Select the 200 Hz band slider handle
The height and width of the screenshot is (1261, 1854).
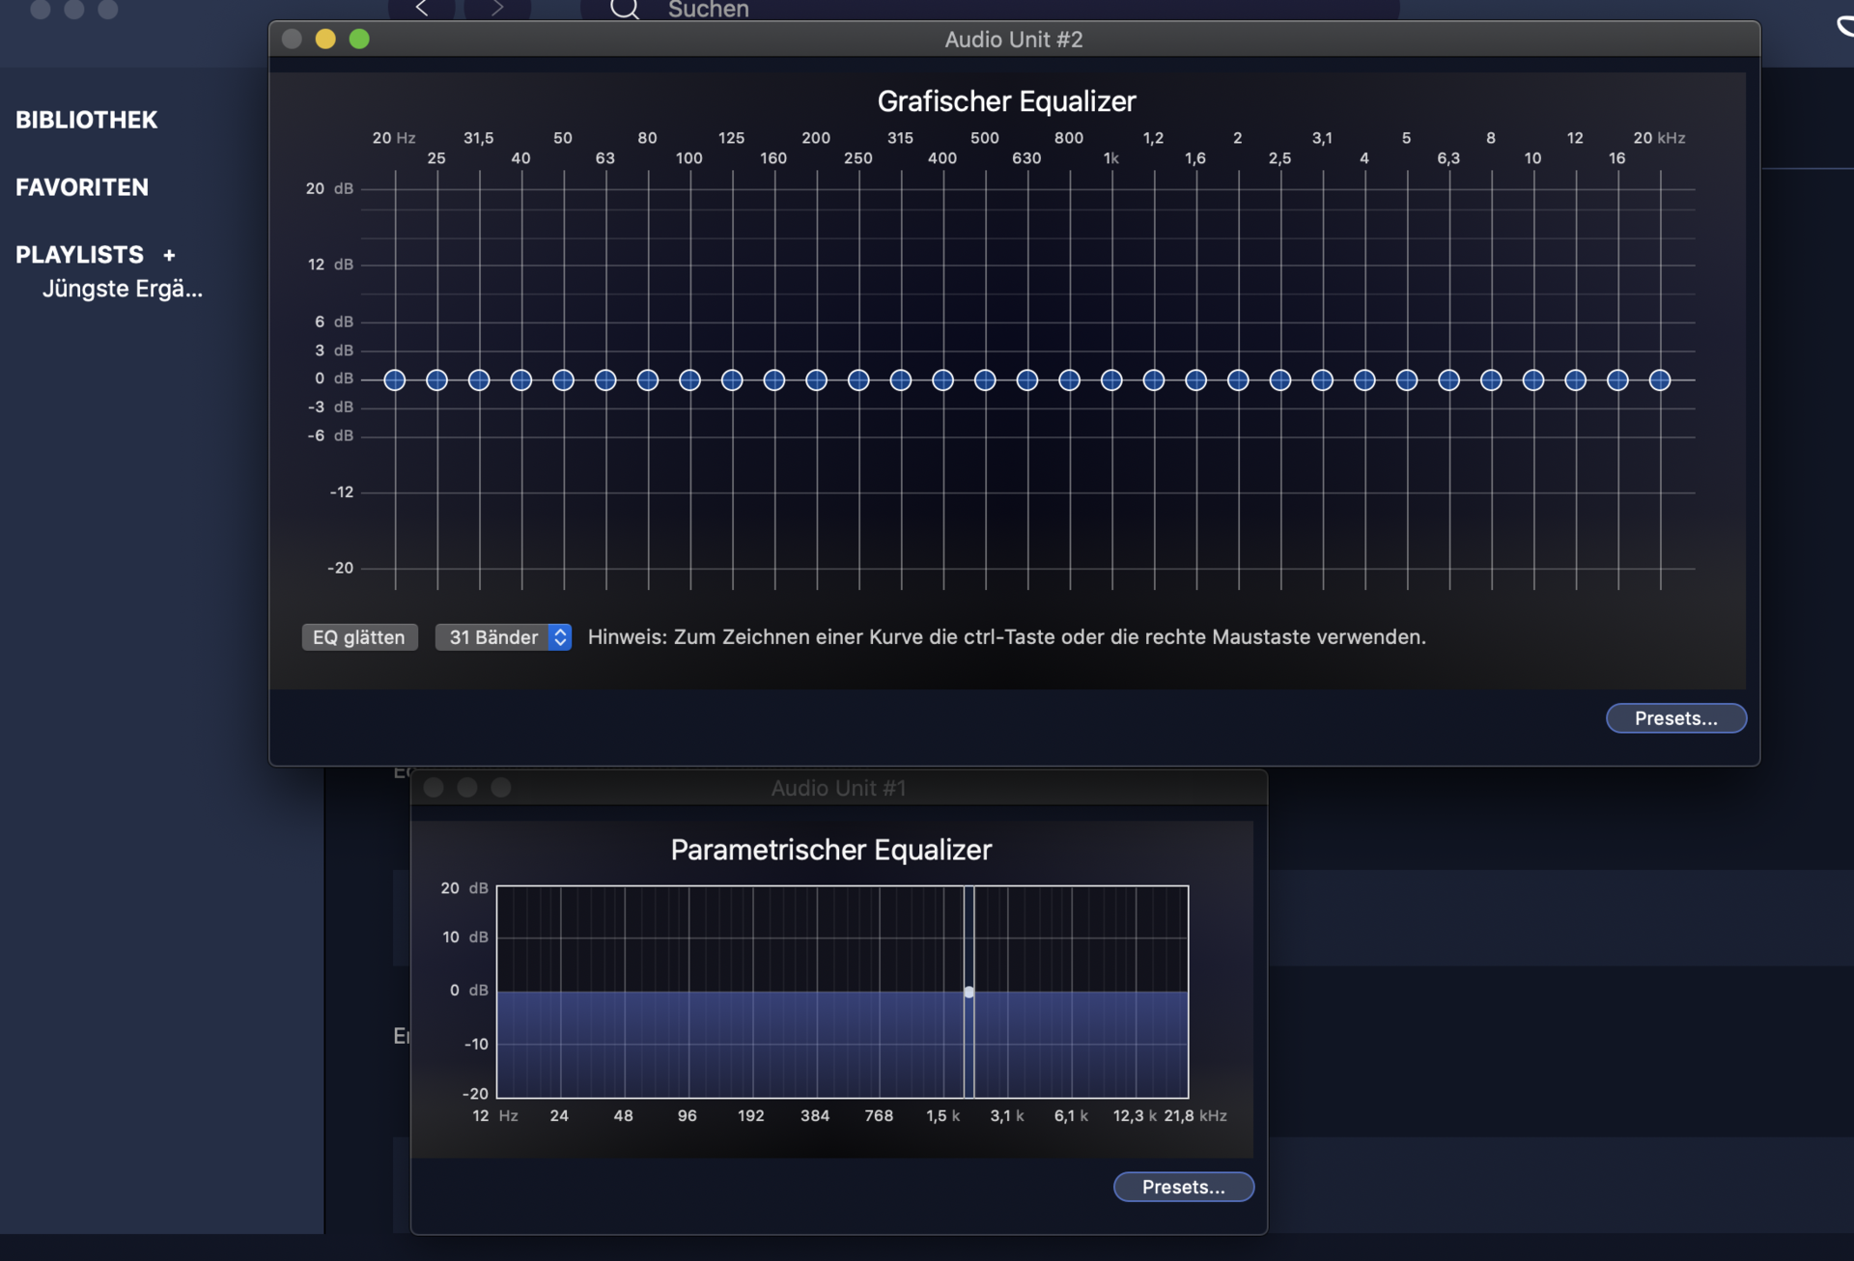(x=817, y=380)
